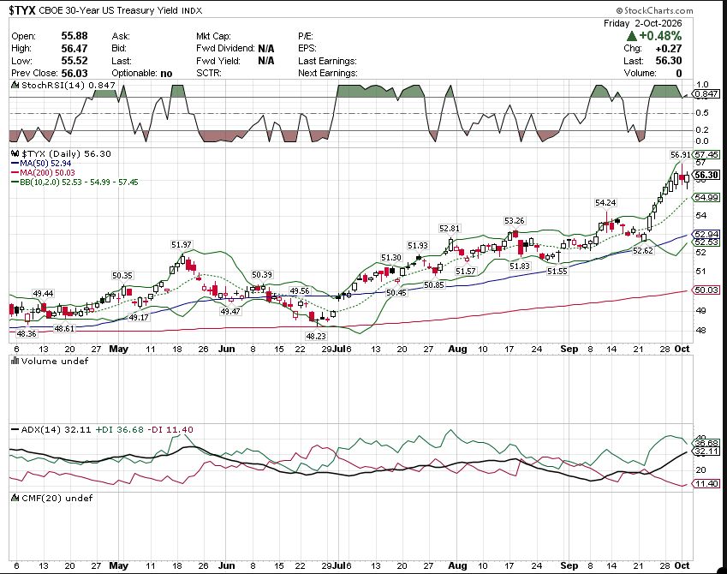The image size is (727, 574).
Task: Click the -DI 11.40 legend text
Action: point(170,430)
